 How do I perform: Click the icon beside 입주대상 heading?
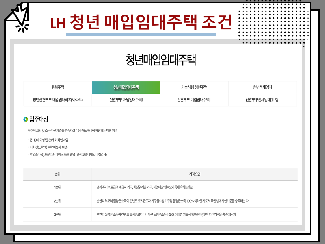(x=26, y=119)
